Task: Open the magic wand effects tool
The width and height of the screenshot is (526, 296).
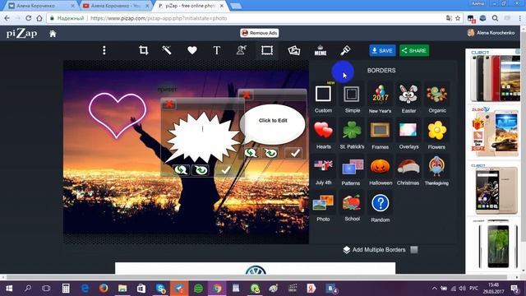Action: click(x=167, y=50)
